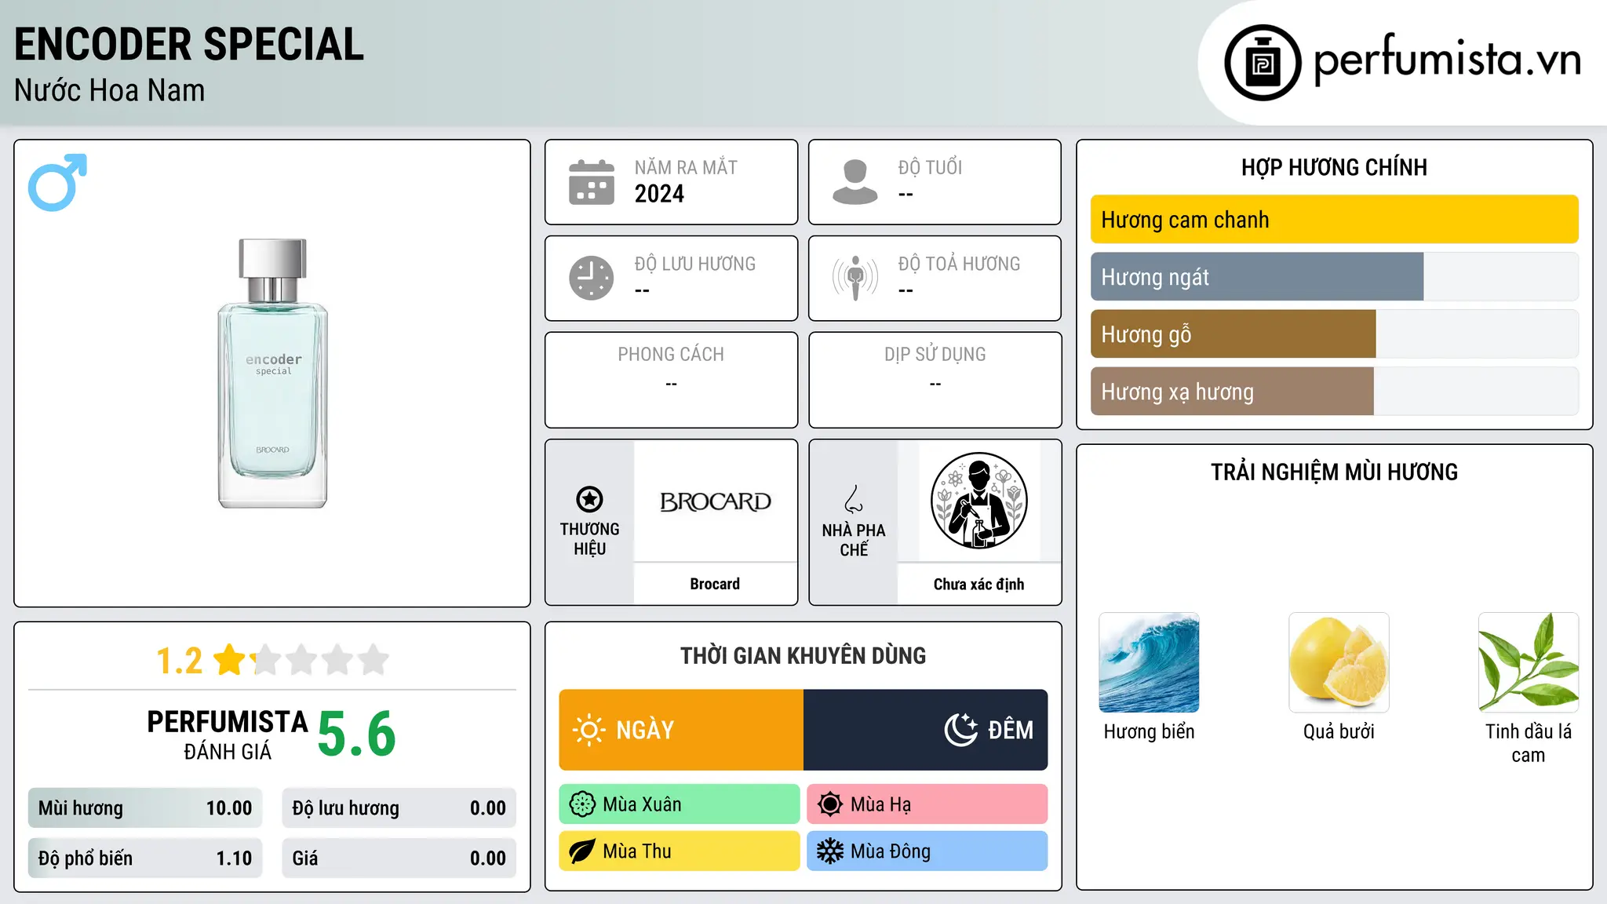Click the ĐỘ TOẢ HƯƠNG label
Viewport: 1607px width, 904px height.
click(x=959, y=264)
